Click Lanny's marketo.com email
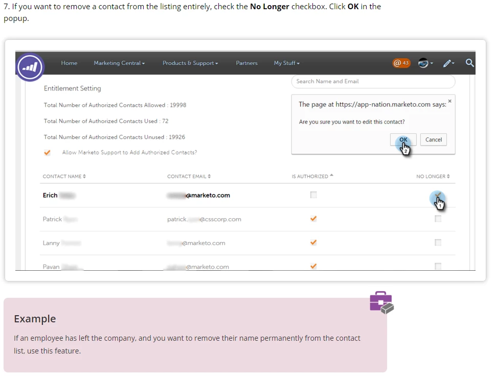The height and width of the screenshot is (377, 496). 196,243
